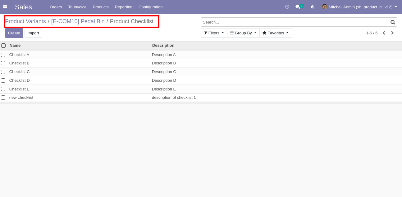This screenshot has width=402, height=197.
Task: Select all rows header checkbox
Action: pyautogui.click(x=3, y=46)
